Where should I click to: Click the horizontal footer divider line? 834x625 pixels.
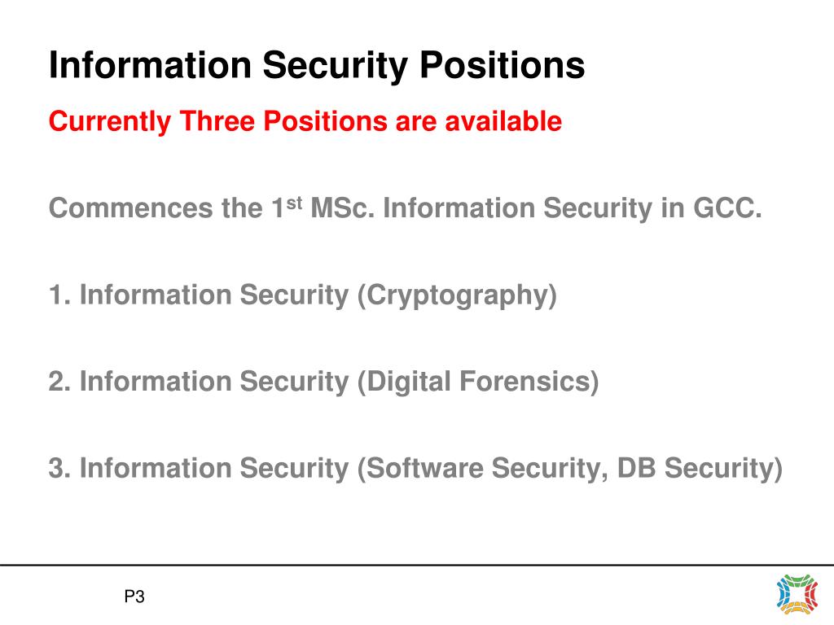pyautogui.click(x=417, y=565)
